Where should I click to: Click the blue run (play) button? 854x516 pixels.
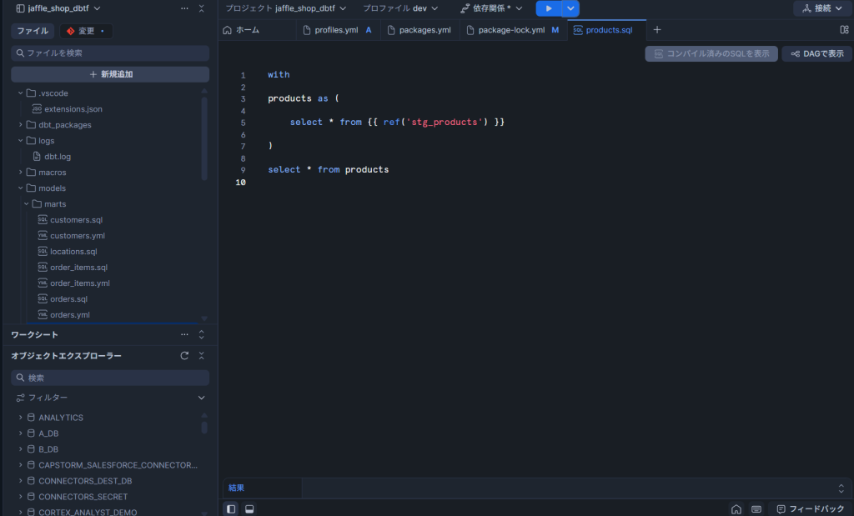pyautogui.click(x=548, y=8)
